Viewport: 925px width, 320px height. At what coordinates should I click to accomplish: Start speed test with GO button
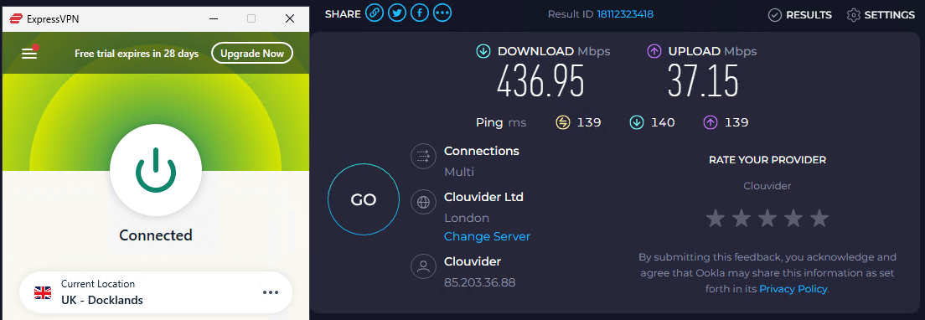(x=364, y=199)
